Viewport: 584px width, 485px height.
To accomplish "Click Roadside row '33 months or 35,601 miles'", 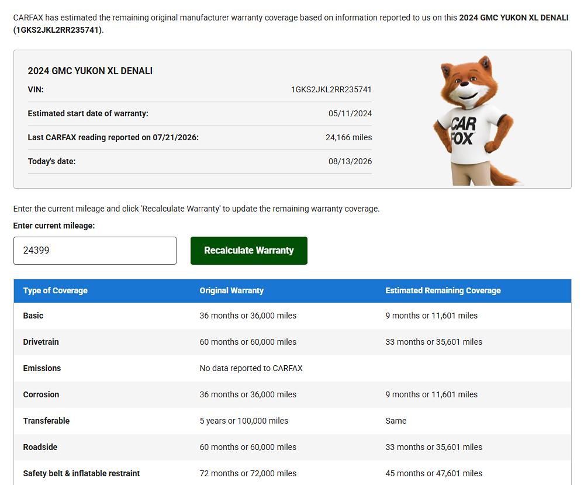I will 434,448.
